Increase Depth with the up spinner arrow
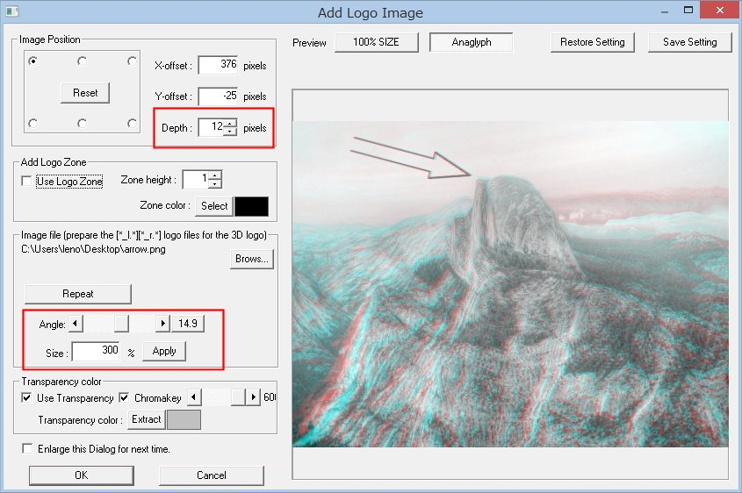The width and height of the screenshot is (742, 493). (230, 123)
